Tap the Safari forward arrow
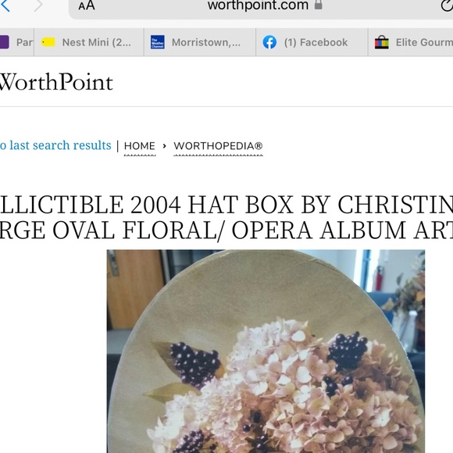The height and width of the screenshot is (453, 453). point(38,5)
